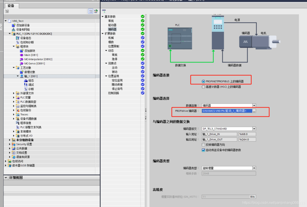
Task: Click the 在线和诊断 diagnostics icon
Action: 17,42
